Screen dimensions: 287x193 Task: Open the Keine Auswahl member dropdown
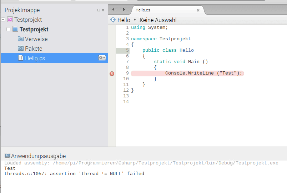(158, 20)
